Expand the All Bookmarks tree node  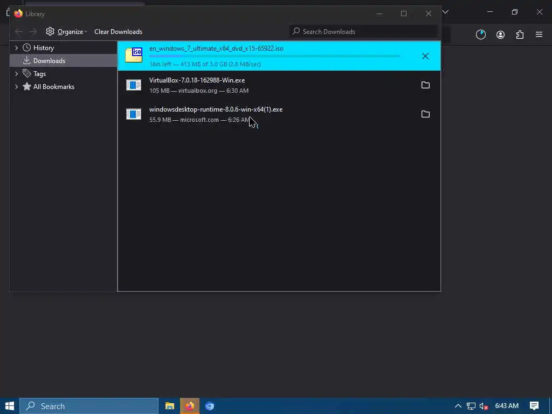click(x=16, y=87)
